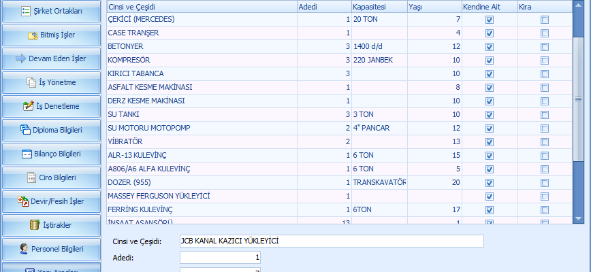
Task: Click the Cinsi ve Çeşidi text field
Action: (331, 241)
